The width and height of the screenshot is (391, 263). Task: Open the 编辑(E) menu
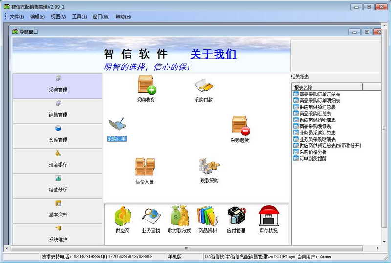click(38, 17)
